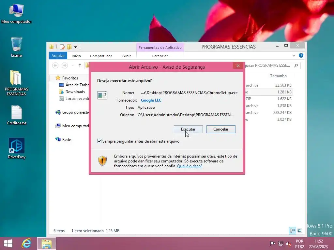The width and height of the screenshot is (334, 250).
Task: Click the Windows Start button
Action: click(8, 243)
